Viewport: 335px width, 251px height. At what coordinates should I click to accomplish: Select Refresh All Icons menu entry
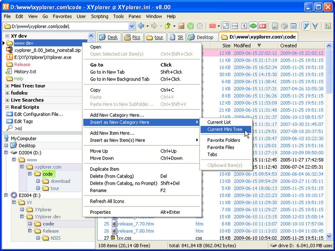tap(142, 201)
